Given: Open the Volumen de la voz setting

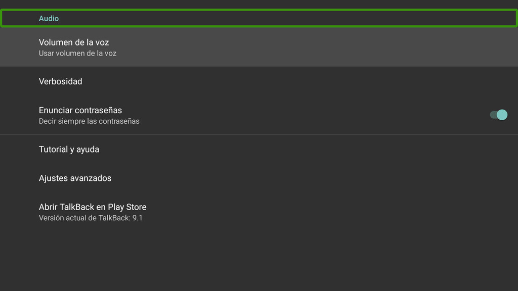Looking at the screenshot, I should pos(259,47).
